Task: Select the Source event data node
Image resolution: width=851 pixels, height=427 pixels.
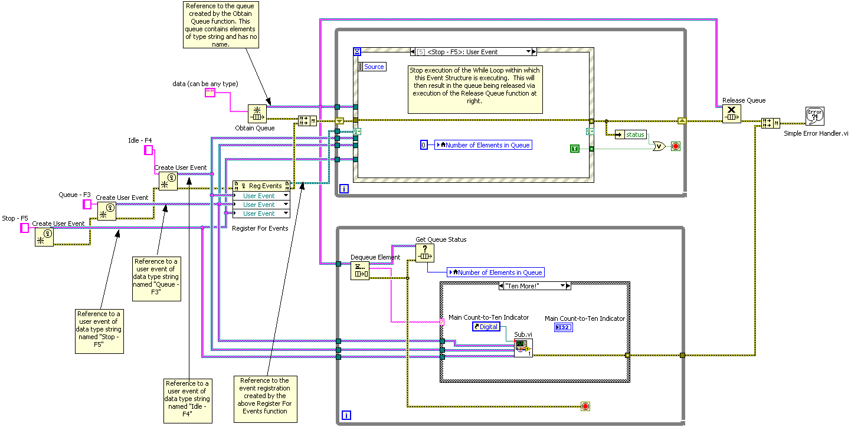Action: coord(372,67)
